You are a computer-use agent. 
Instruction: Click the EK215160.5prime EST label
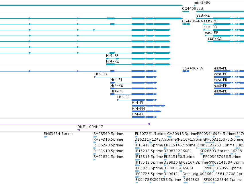(x=179, y=157)
